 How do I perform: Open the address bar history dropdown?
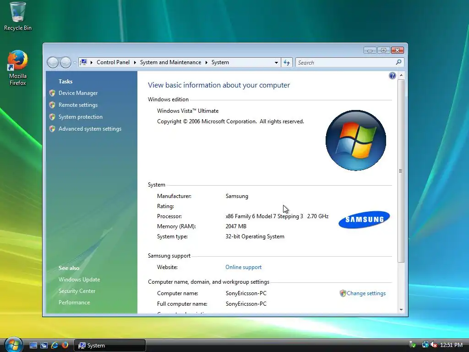pos(276,62)
